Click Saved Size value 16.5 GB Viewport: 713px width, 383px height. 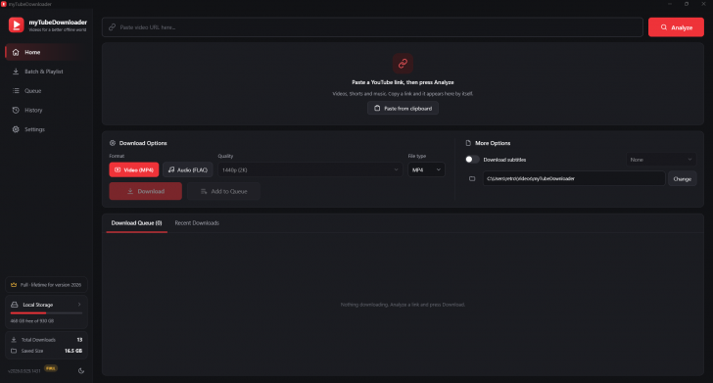(x=73, y=351)
